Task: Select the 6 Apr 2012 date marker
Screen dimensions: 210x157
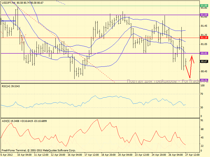Action: 7,155
